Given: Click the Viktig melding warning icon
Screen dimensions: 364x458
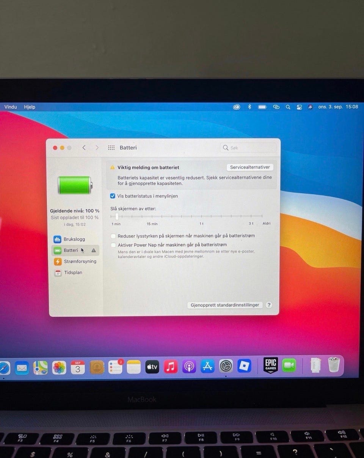Looking at the screenshot, I should click(x=113, y=167).
